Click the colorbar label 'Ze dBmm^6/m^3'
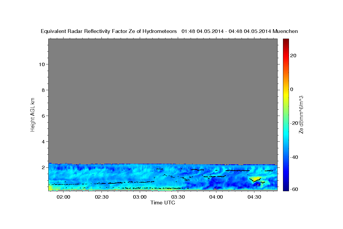Screen dimensions: 343x229 point(301,114)
